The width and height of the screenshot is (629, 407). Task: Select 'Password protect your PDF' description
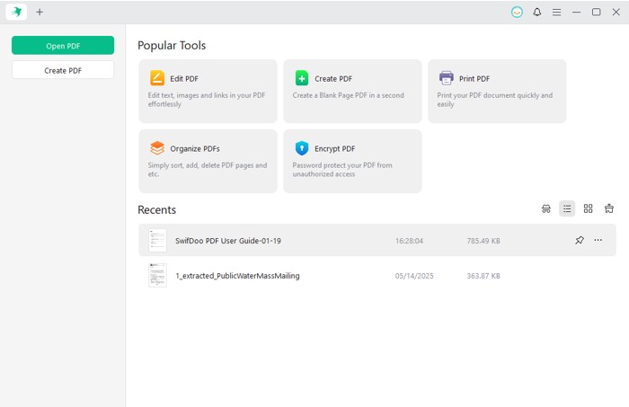(342, 170)
